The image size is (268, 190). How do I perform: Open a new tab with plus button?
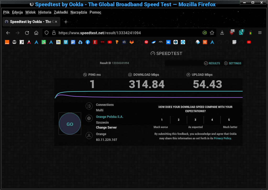pos(66,22)
